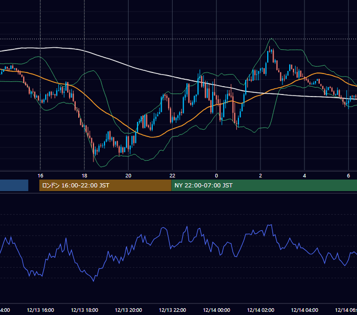
Task: Click the 12/13 16:00 time axis label
Action: click(x=40, y=310)
